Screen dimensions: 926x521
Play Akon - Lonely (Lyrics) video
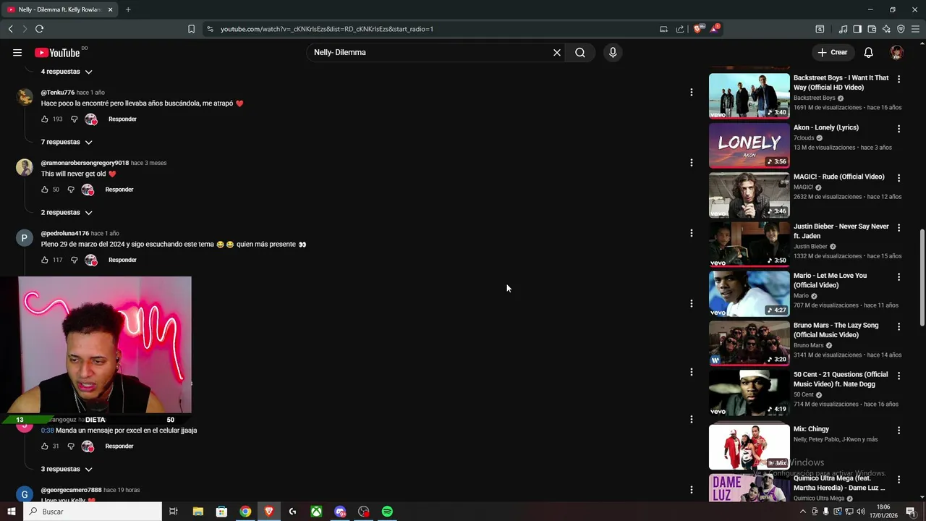coord(749,145)
